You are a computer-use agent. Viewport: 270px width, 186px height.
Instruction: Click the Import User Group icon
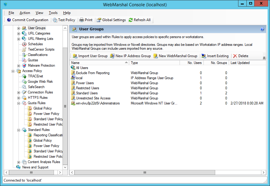point(75,56)
